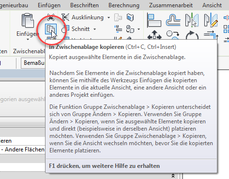Viewport: 229px width, 179px height.
Task: Open the Ansicht ribbon tab
Action: click(212, 5)
